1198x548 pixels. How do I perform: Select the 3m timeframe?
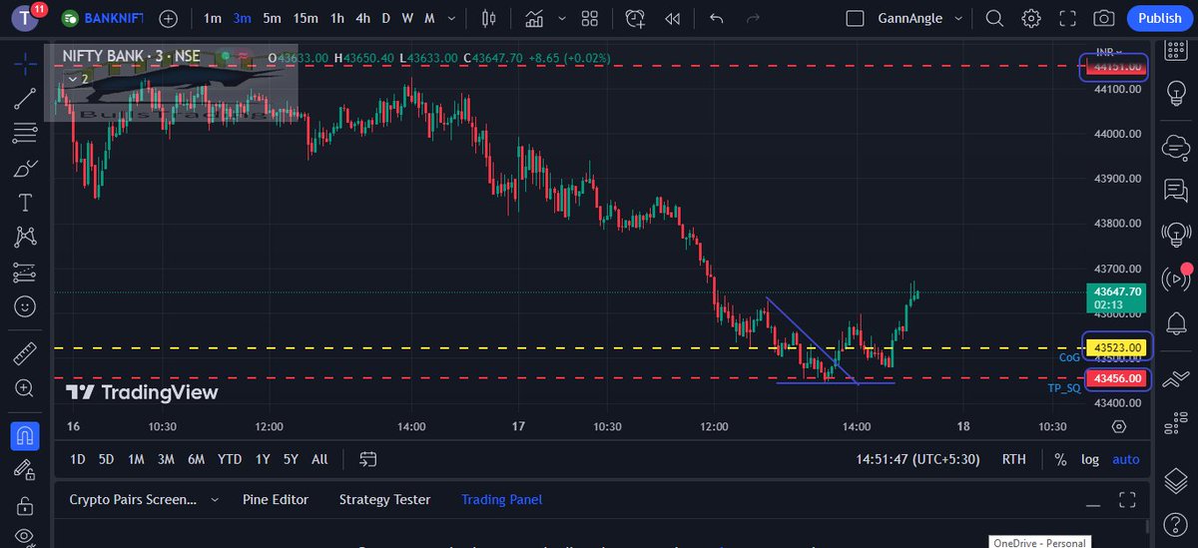(x=242, y=18)
